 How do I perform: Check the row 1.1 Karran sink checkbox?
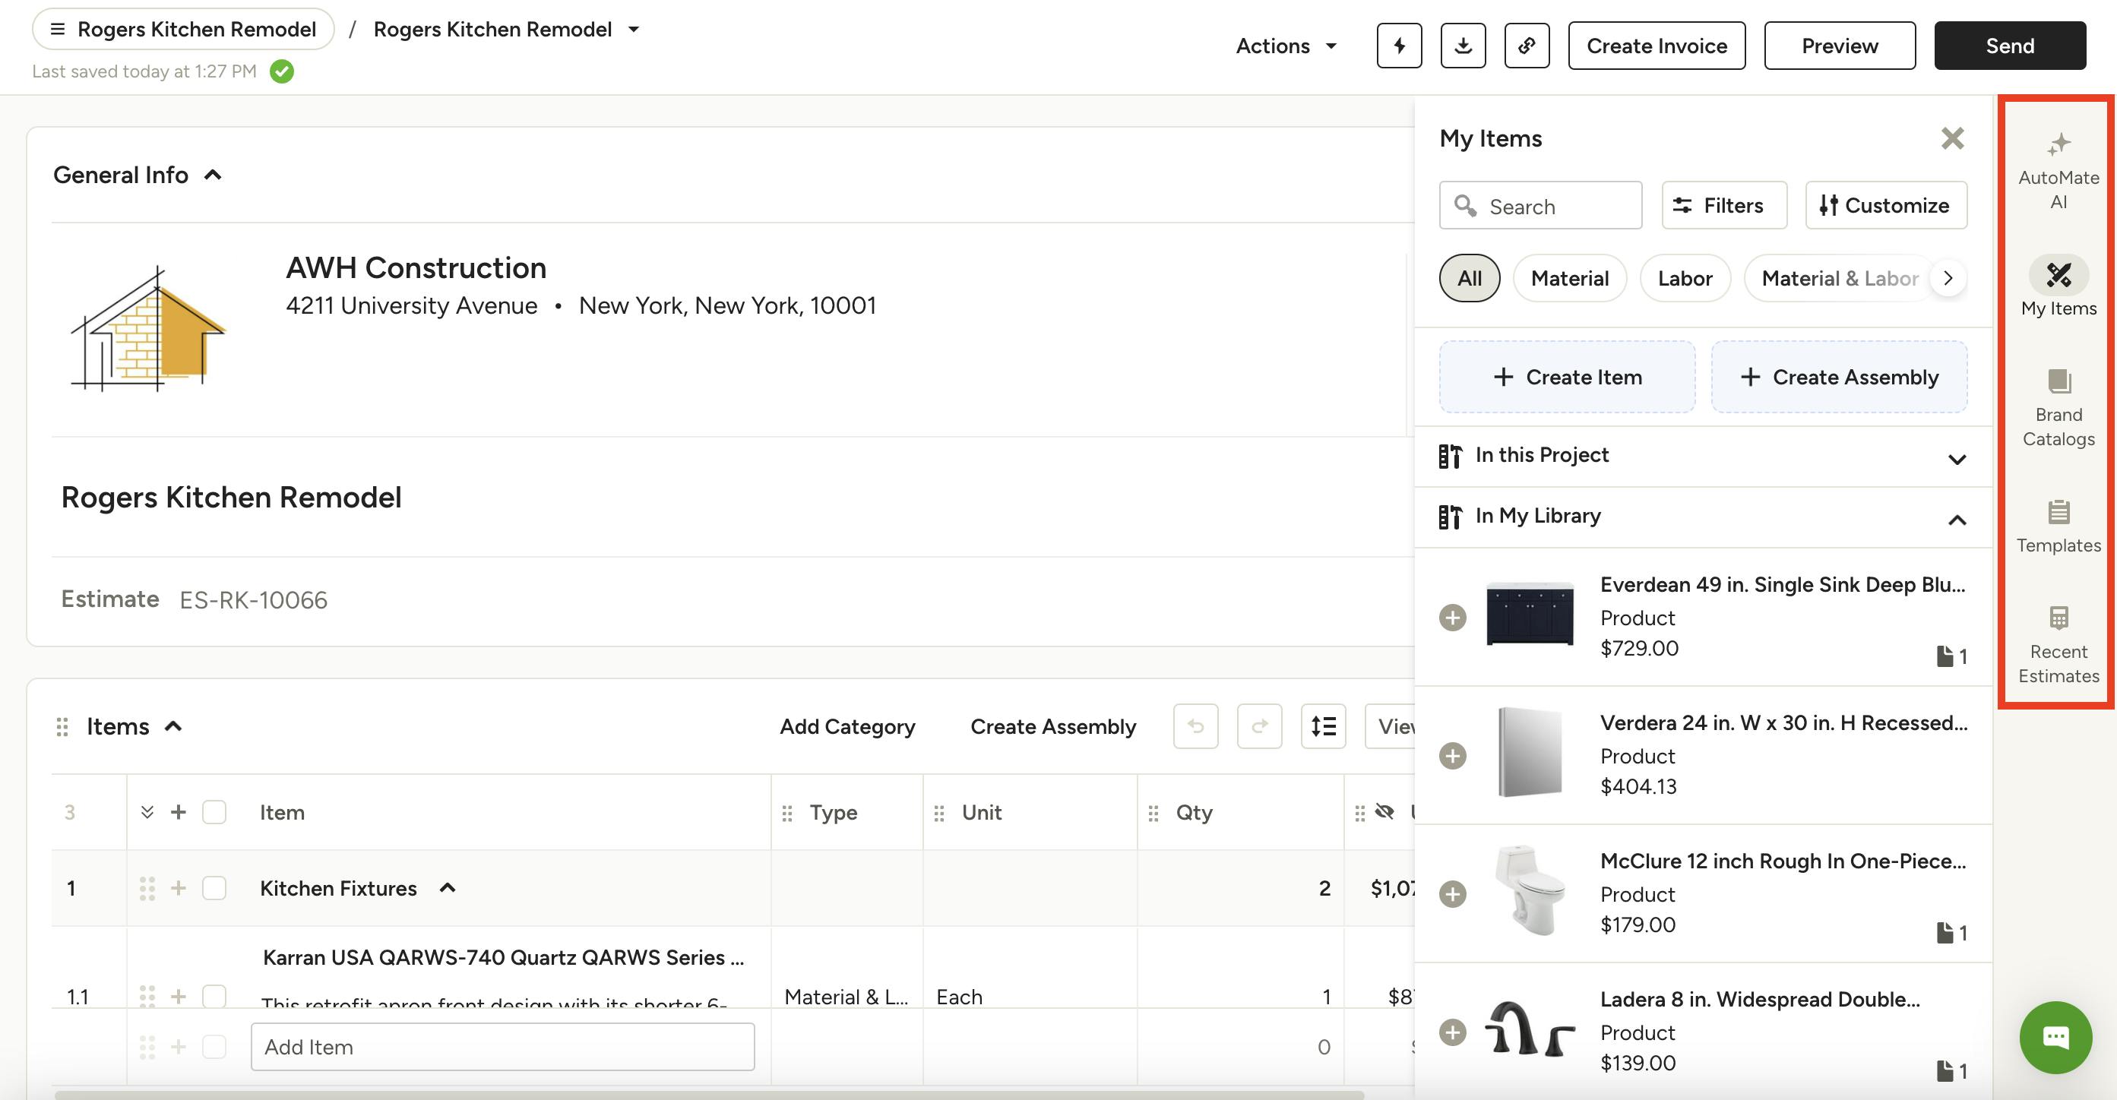[214, 996]
